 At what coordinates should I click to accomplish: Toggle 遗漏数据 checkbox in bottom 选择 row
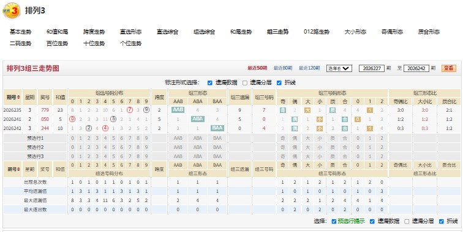[372, 222]
